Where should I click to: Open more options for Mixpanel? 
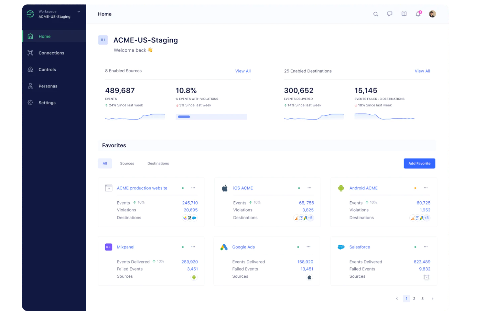193,247
